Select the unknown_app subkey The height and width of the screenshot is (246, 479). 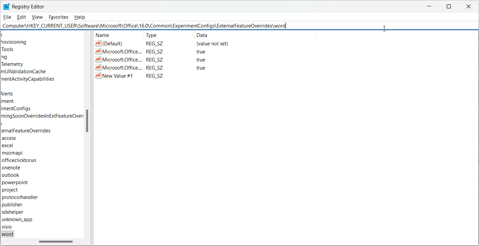pyautogui.click(x=17, y=219)
